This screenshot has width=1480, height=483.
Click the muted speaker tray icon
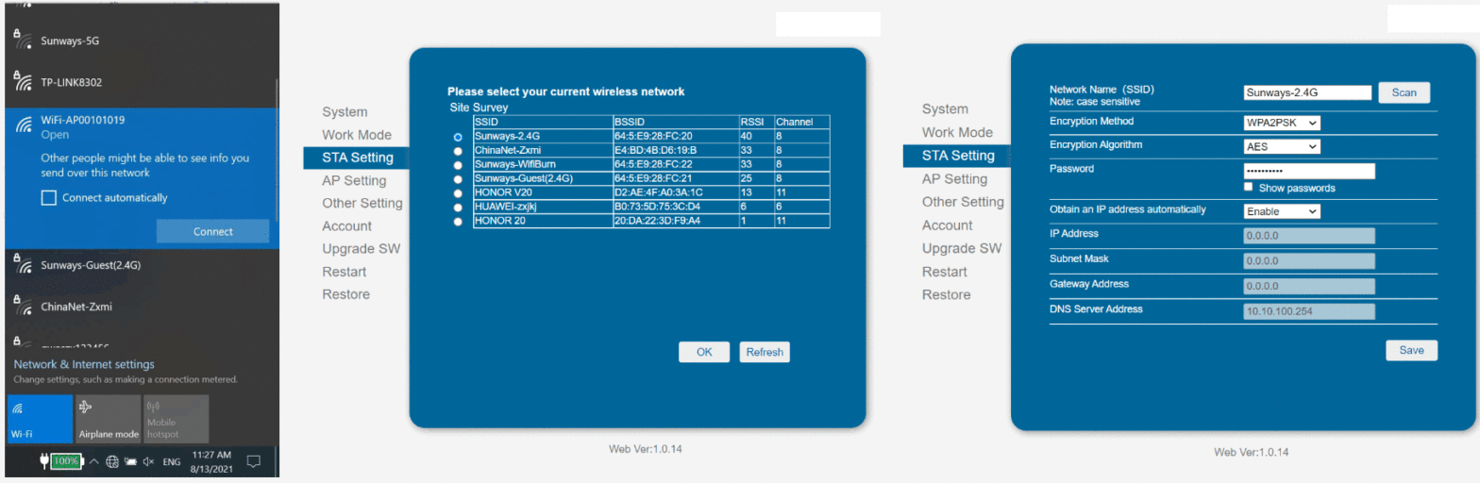pos(149,462)
